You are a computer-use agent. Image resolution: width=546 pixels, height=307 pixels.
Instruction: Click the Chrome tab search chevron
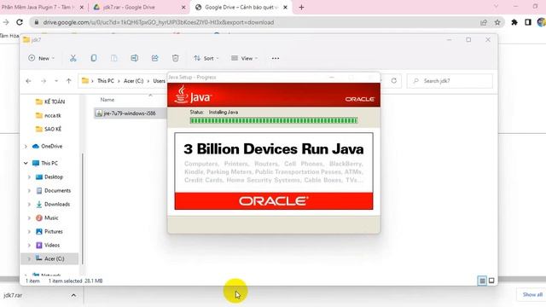(497, 6)
